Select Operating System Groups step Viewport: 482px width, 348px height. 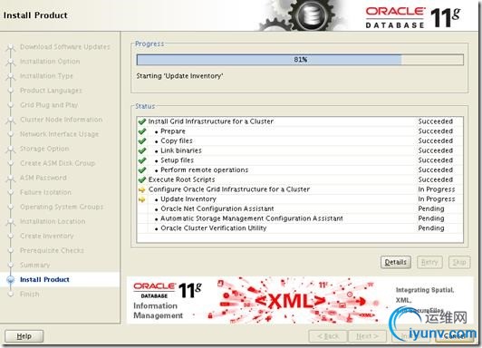tap(62, 207)
